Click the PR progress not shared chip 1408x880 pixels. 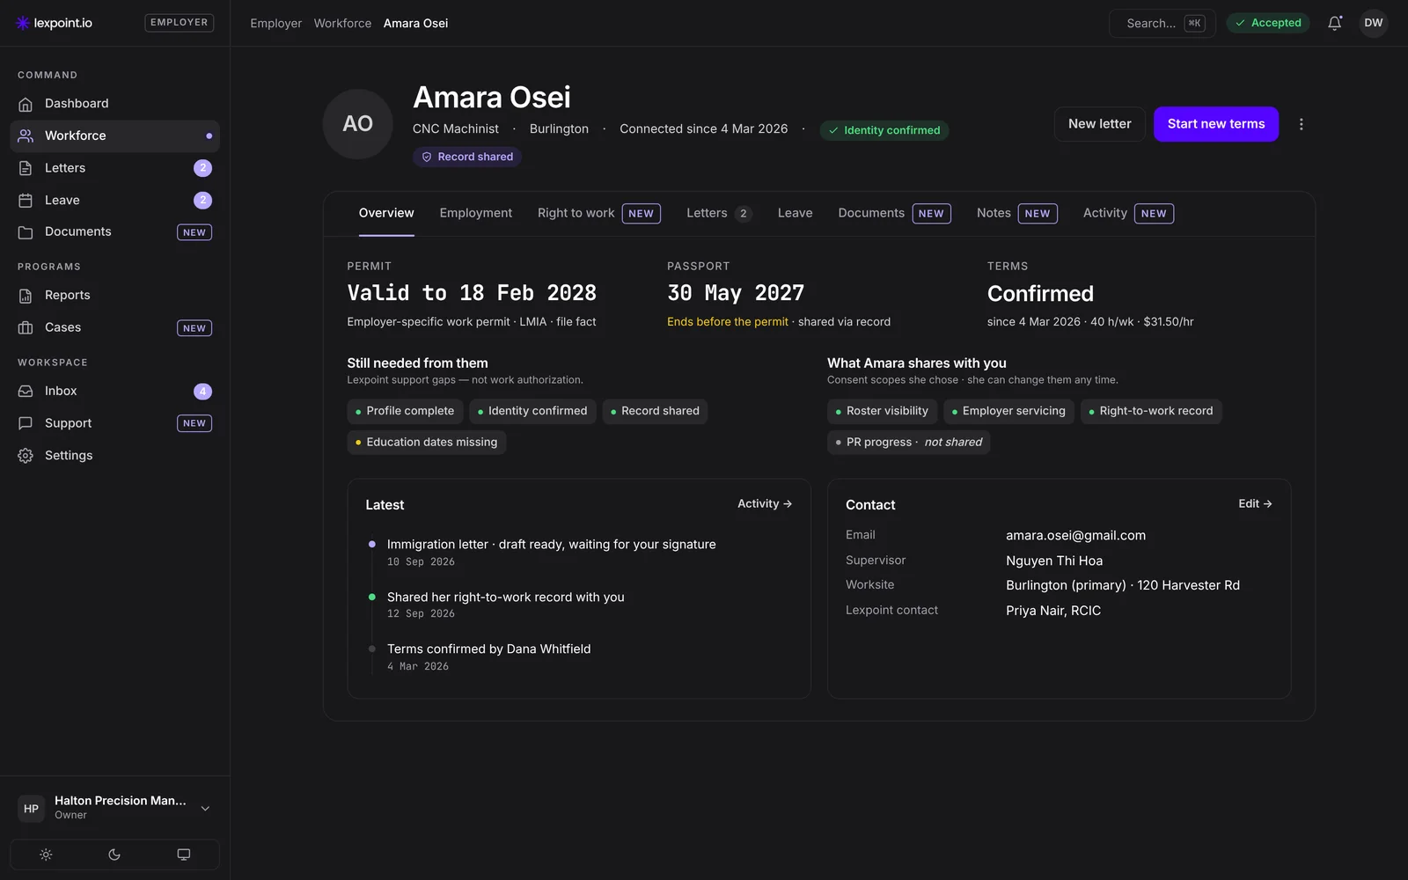pyautogui.click(x=909, y=443)
